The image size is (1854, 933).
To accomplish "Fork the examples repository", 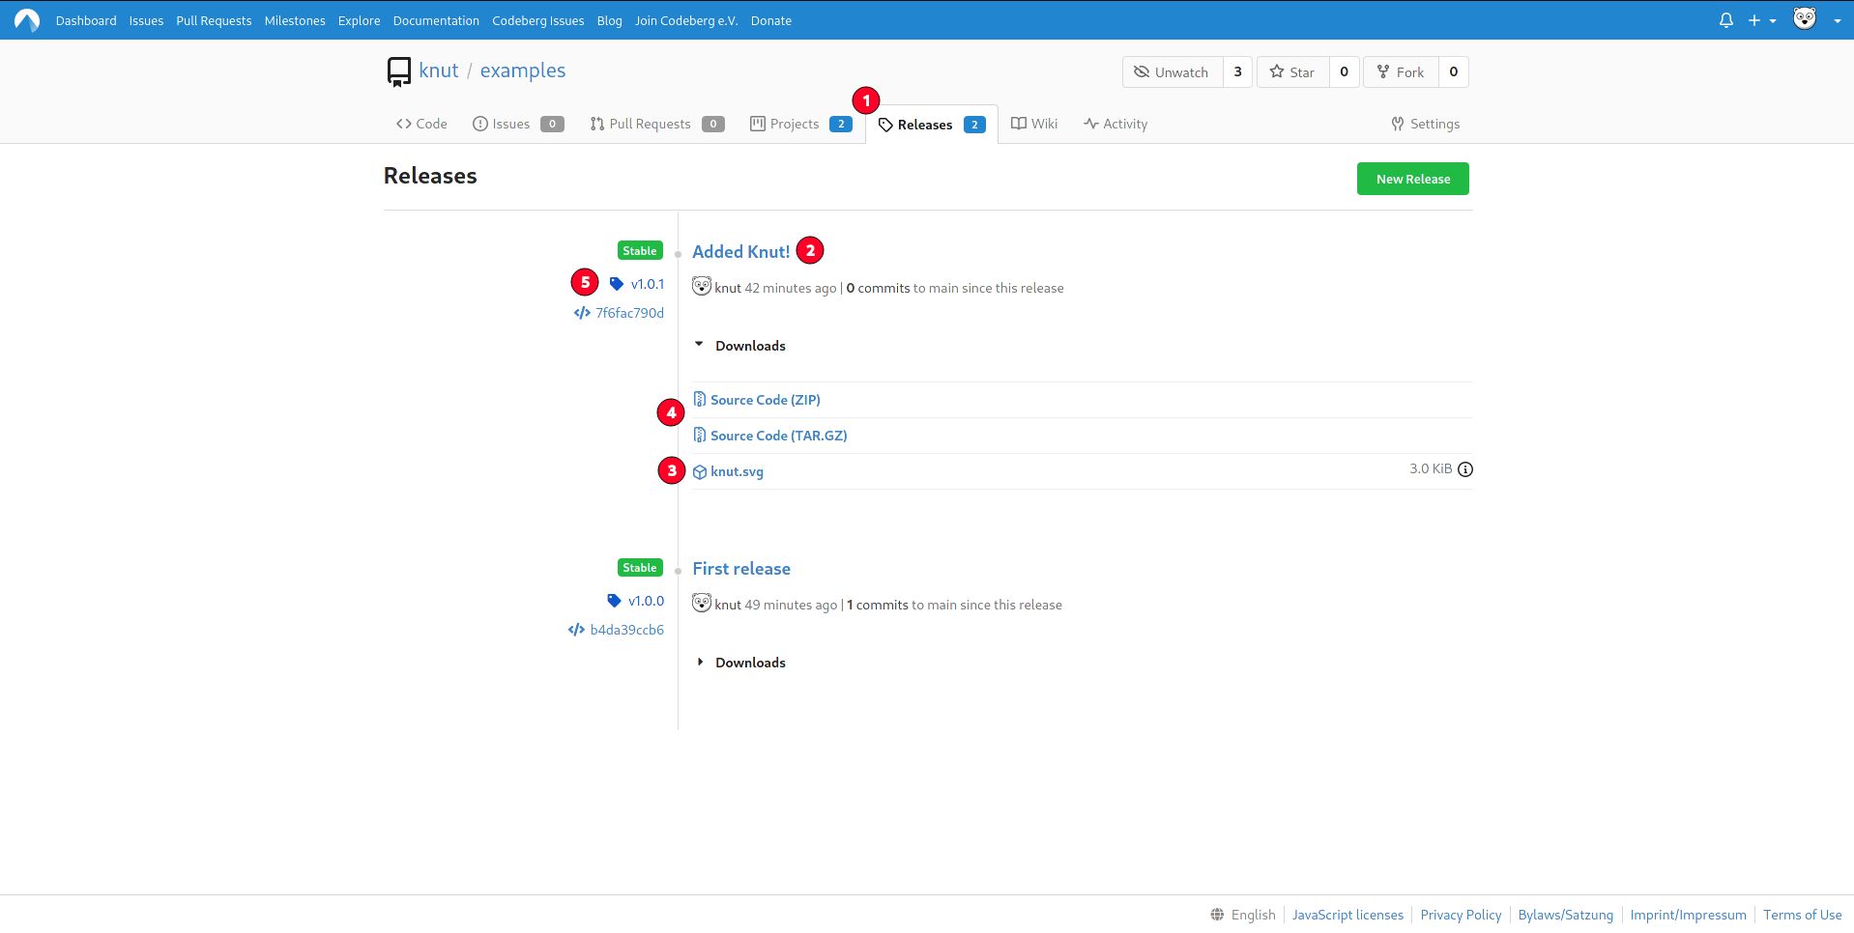I will tap(1401, 72).
